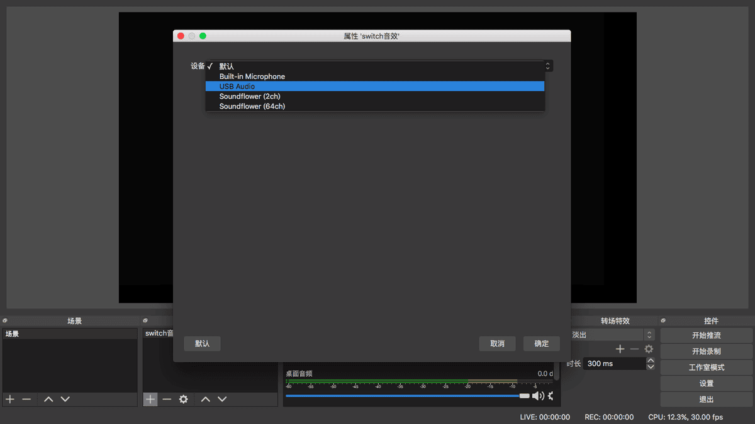This screenshot has height=424, width=755.
Task: Select Built-in Microphone option
Action: point(375,76)
